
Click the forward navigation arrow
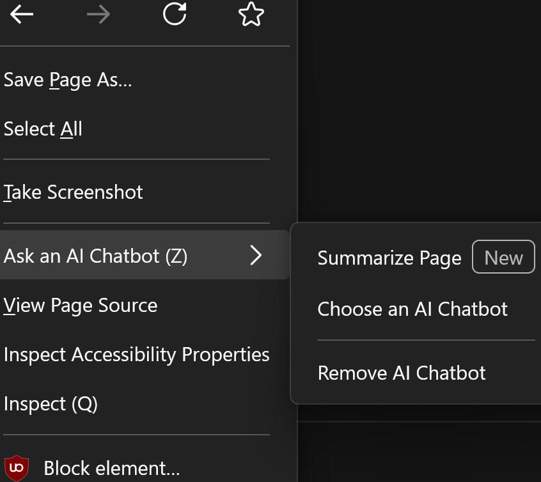click(98, 15)
